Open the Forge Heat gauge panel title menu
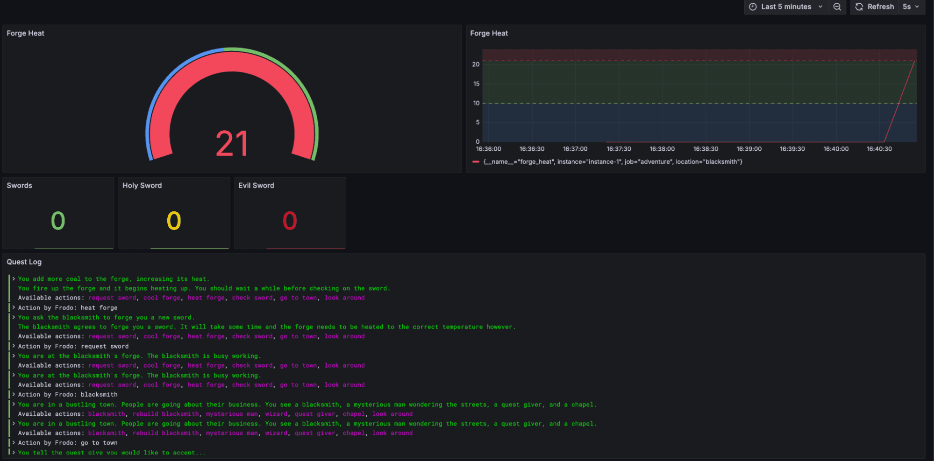The width and height of the screenshot is (934, 461). pyautogui.click(x=25, y=33)
